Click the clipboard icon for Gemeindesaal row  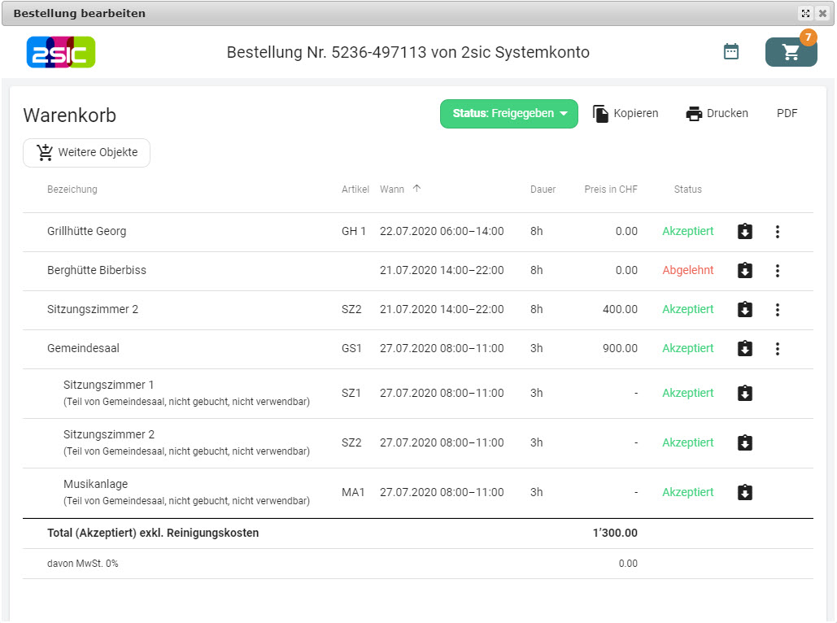[x=744, y=349]
